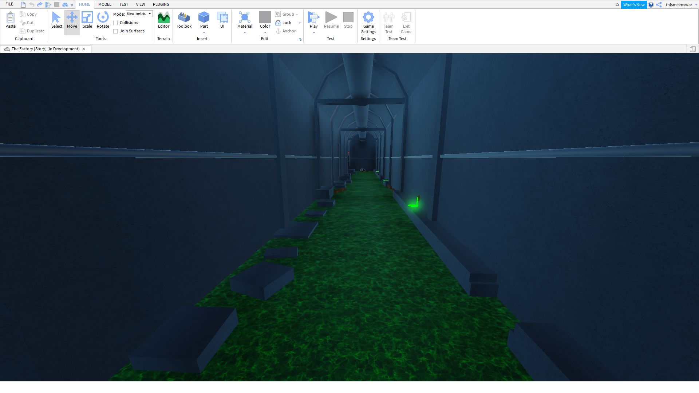The height and width of the screenshot is (393, 699).
Task: Switch to the MODEL ribbon tab
Action: point(104,4)
